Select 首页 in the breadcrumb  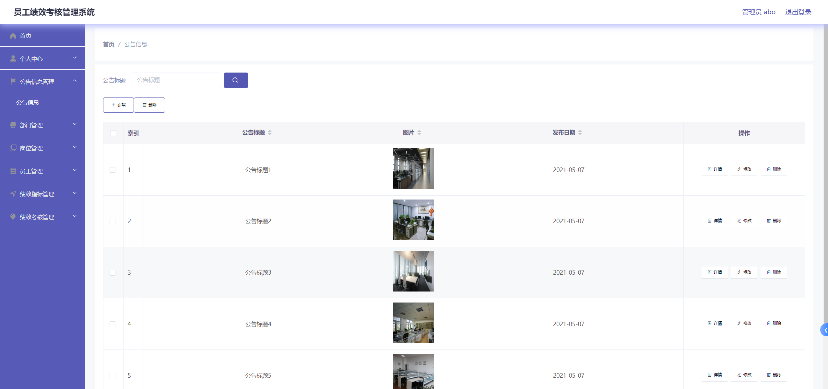point(109,44)
